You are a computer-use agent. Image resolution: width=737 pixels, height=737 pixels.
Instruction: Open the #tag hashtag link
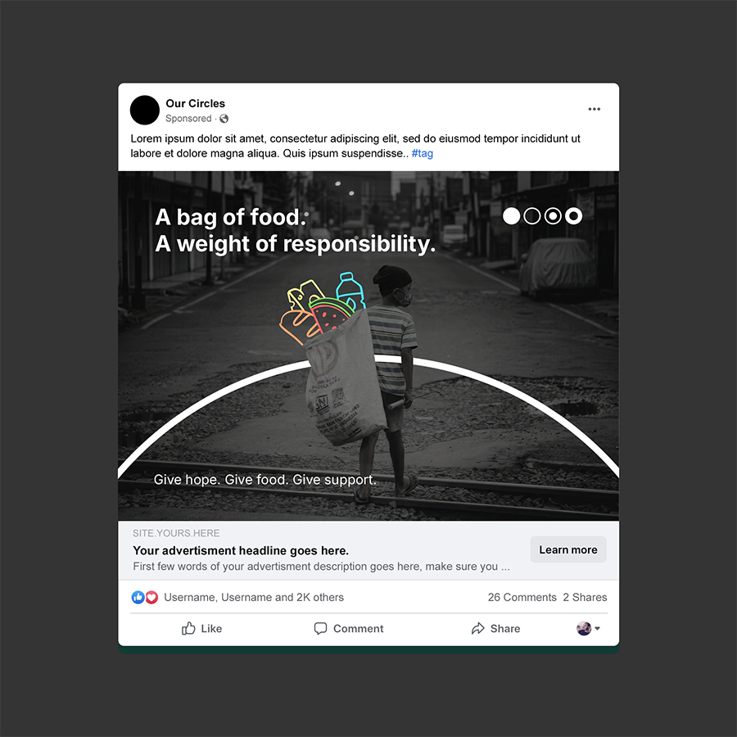point(422,153)
